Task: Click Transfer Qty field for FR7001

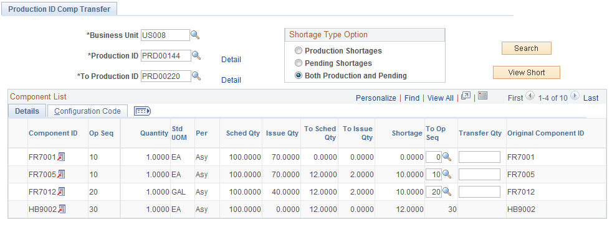Action: (x=479, y=157)
